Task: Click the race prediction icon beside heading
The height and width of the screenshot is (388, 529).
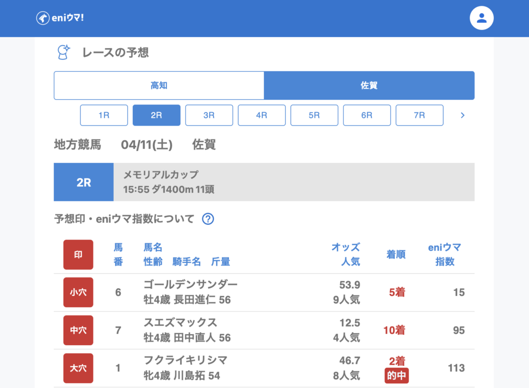Action: tap(63, 52)
